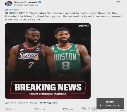Click the ins-zhengtu.com watermark box

[x=110, y=104]
